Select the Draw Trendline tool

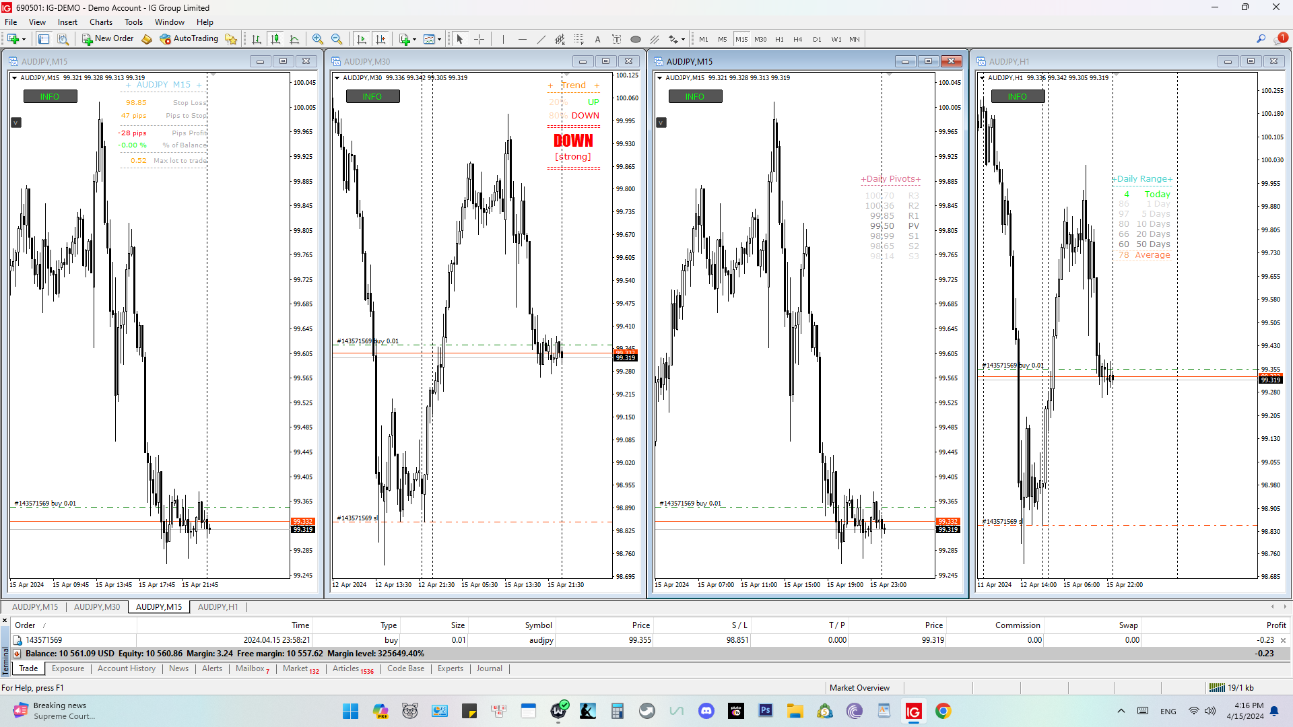click(x=541, y=39)
